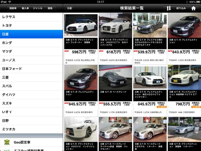Switch to the ジャンル tab

38,8
